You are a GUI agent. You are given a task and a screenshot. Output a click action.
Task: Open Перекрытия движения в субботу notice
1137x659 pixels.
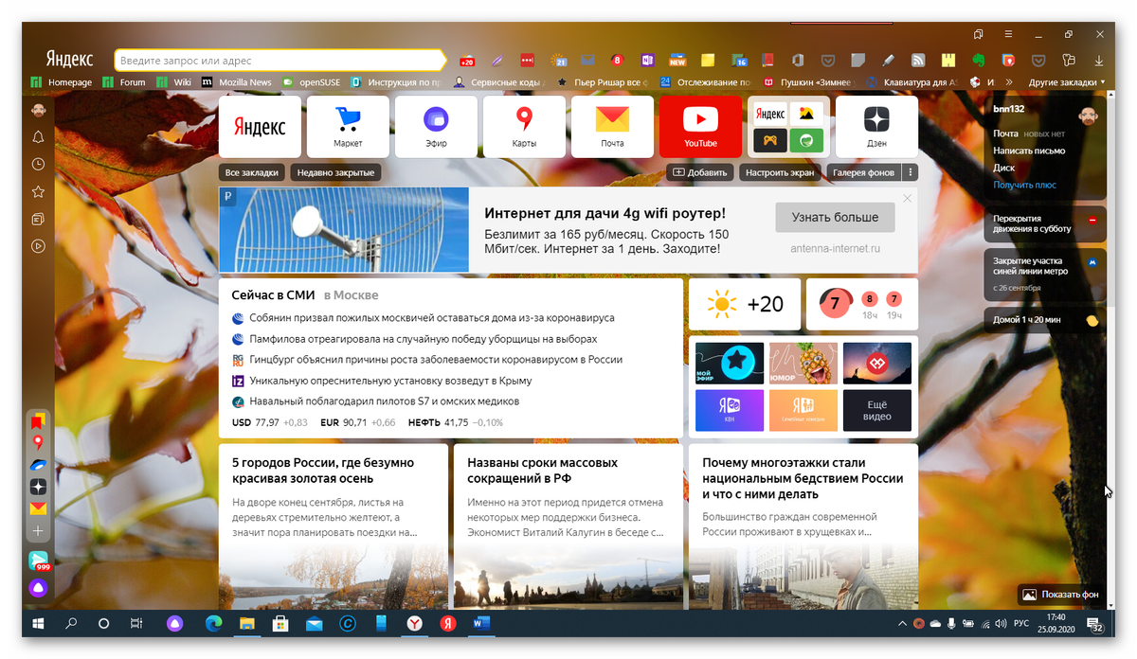pos(1045,223)
